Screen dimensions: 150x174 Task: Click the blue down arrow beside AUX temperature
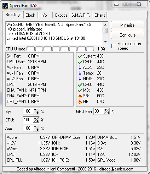(80, 67)
